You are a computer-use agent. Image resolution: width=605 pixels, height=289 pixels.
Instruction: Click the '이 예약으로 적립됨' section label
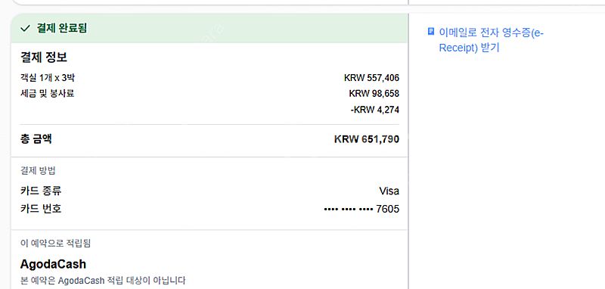(x=55, y=243)
